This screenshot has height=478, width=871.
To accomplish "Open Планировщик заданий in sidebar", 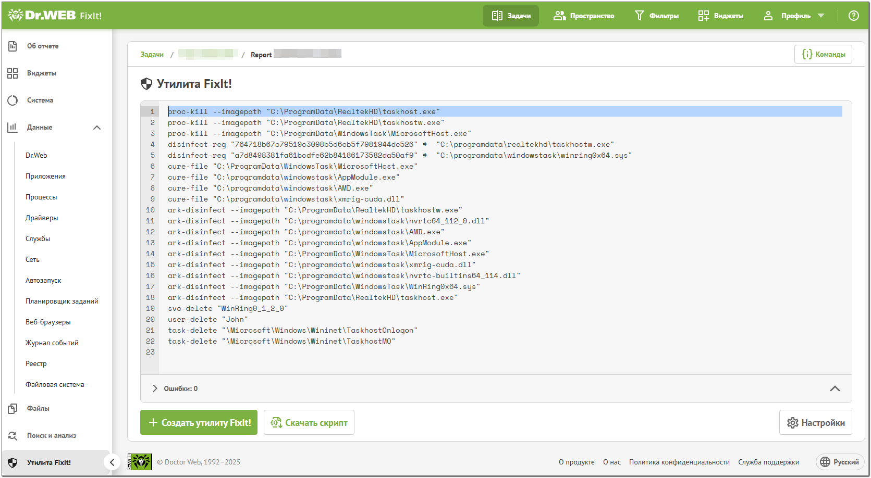I will [x=62, y=301].
